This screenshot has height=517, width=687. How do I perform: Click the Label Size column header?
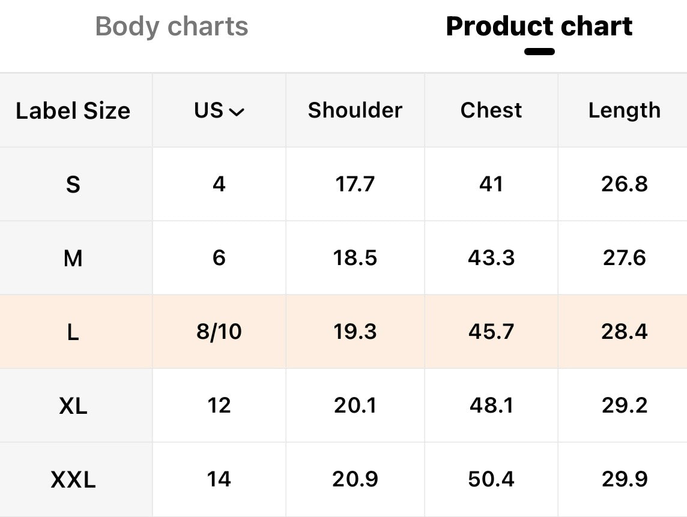(x=73, y=110)
